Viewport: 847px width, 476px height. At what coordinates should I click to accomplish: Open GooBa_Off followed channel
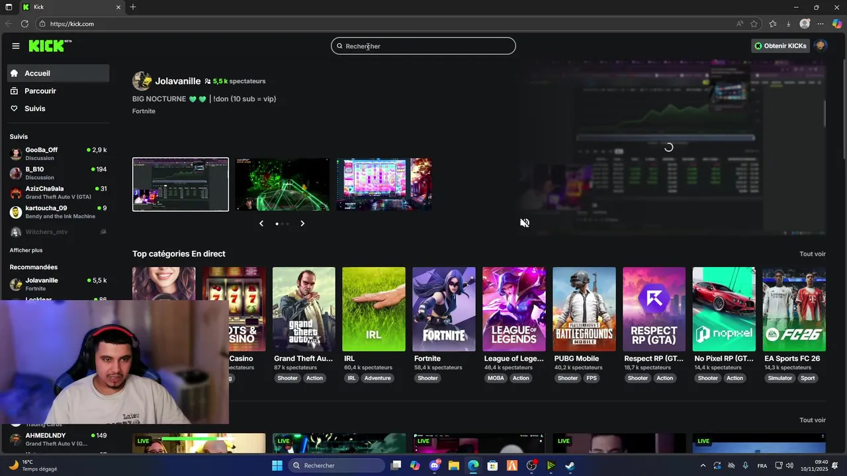[x=59, y=154]
